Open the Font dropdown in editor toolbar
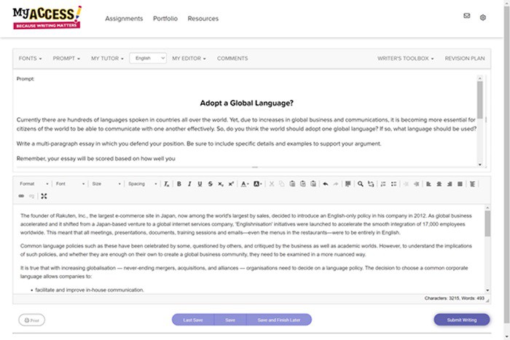 click(70, 184)
